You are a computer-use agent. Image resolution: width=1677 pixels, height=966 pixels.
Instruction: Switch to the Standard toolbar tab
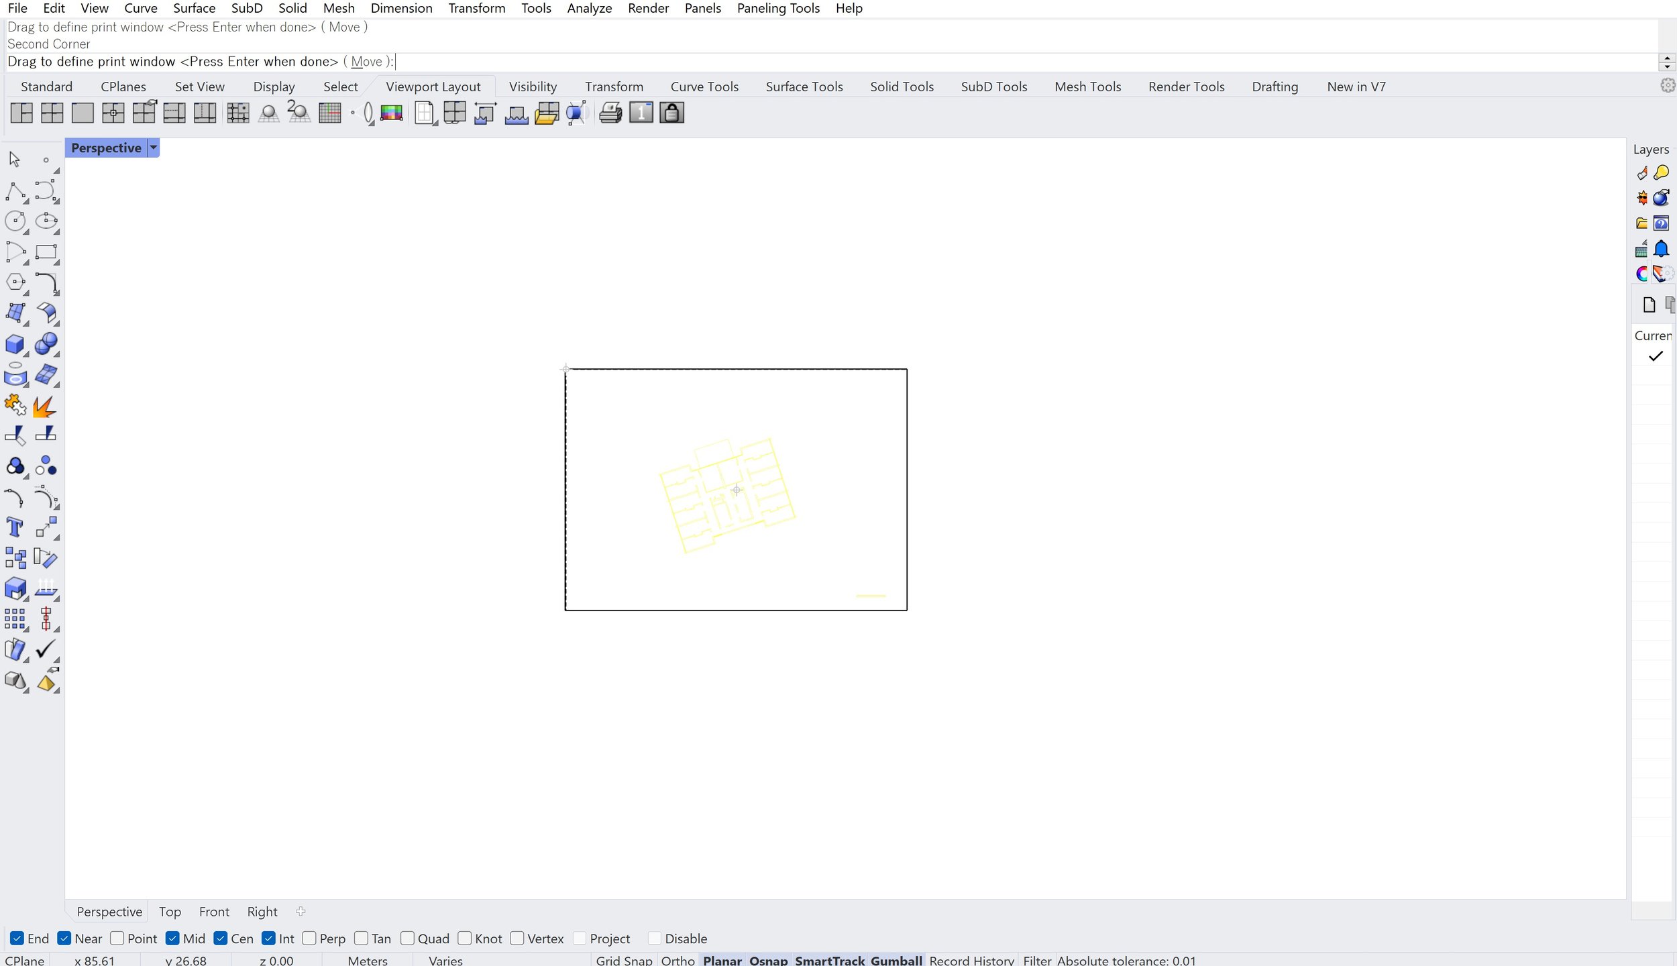(46, 87)
